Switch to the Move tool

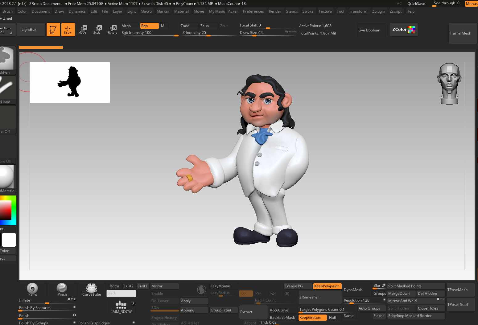click(82, 30)
